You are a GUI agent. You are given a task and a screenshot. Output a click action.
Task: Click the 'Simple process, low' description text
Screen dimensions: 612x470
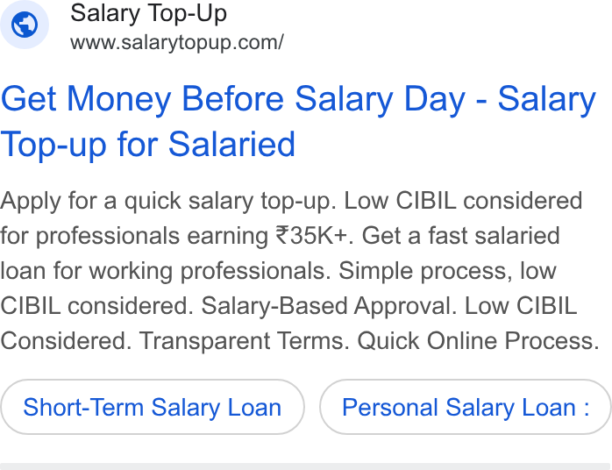(x=447, y=271)
